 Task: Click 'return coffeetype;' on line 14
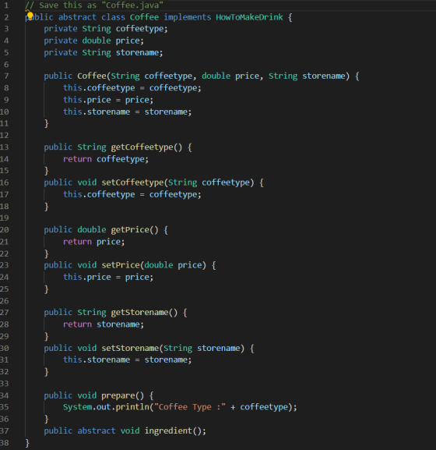tap(106, 159)
